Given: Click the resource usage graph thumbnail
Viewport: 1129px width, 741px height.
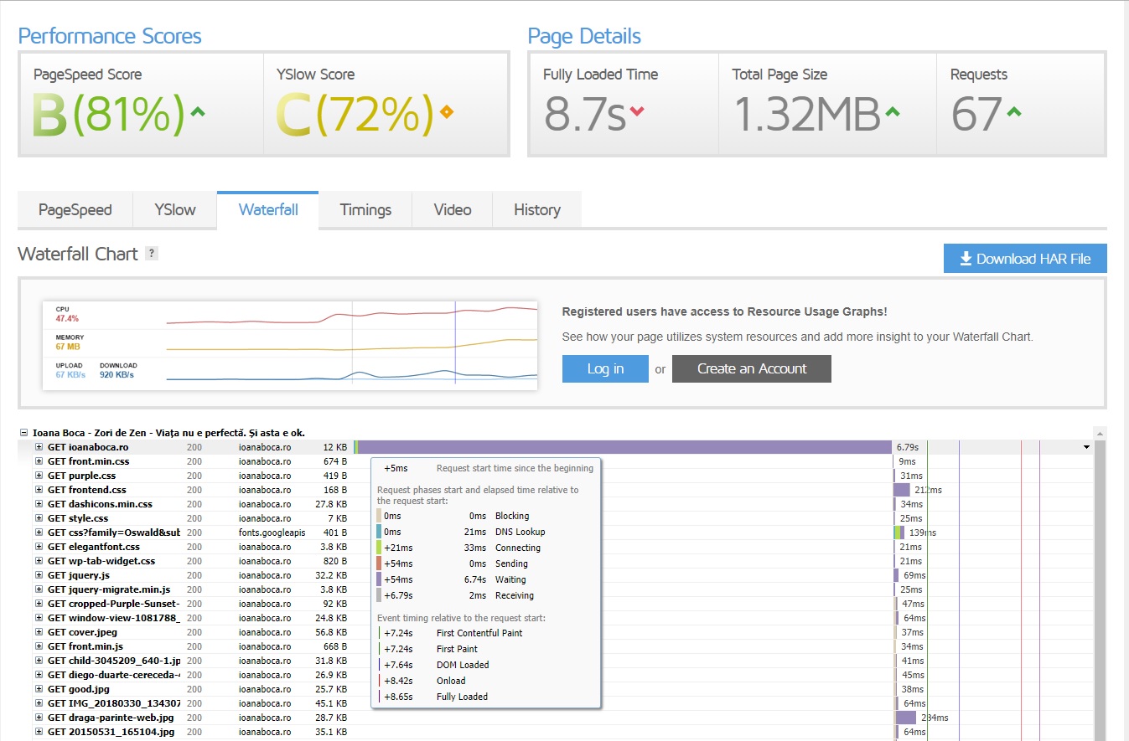Looking at the screenshot, I should click(x=290, y=346).
